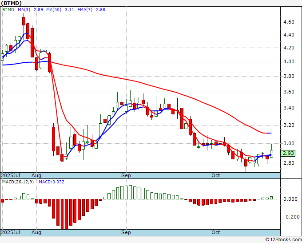
Task: Click the last green candlestick near 2.93
Action: [x=271, y=154]
